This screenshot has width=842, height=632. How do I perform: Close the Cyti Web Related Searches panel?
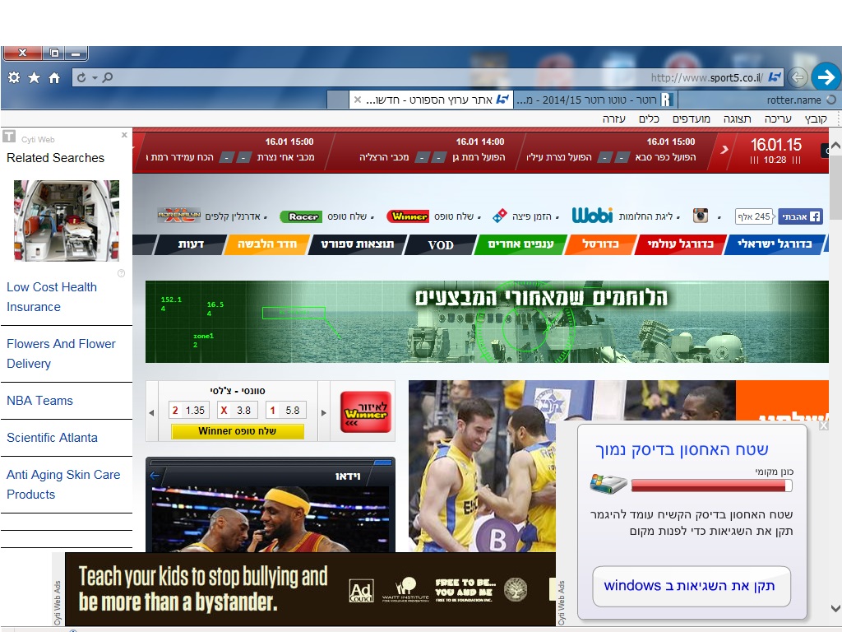click(124, 136)
